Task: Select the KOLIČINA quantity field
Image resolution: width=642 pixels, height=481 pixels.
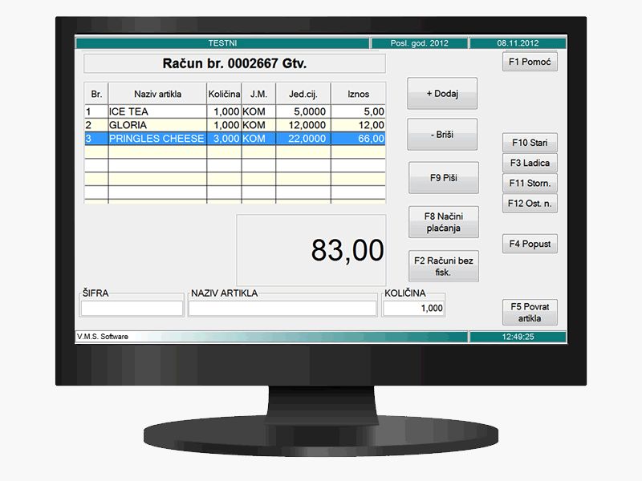Action: 414,309
